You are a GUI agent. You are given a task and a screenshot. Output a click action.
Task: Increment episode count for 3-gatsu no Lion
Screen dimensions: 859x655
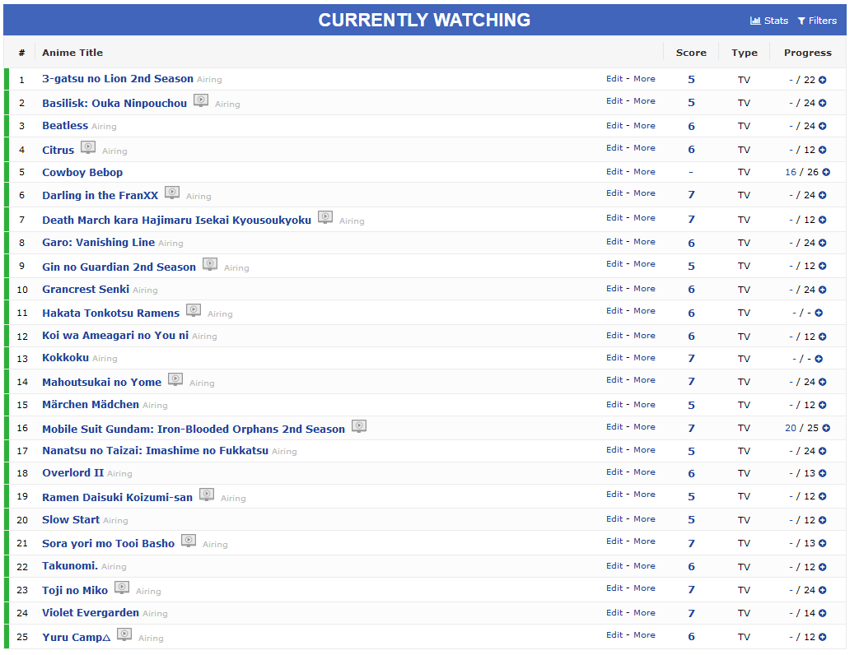(822, 80)
